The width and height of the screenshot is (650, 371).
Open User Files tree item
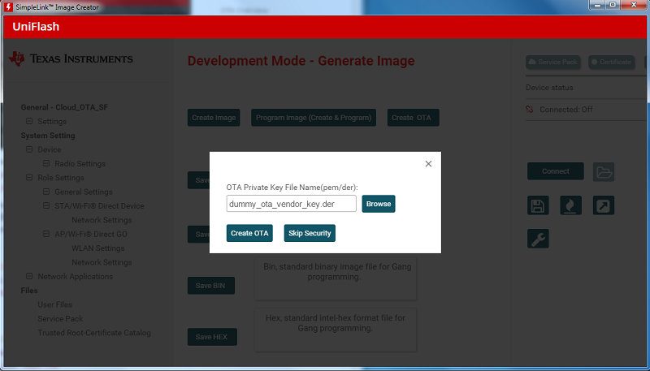54,304
